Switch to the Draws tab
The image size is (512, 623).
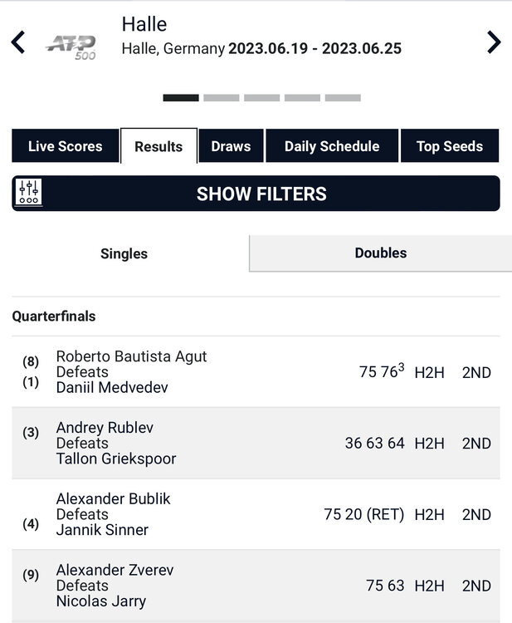pos(231,146)
